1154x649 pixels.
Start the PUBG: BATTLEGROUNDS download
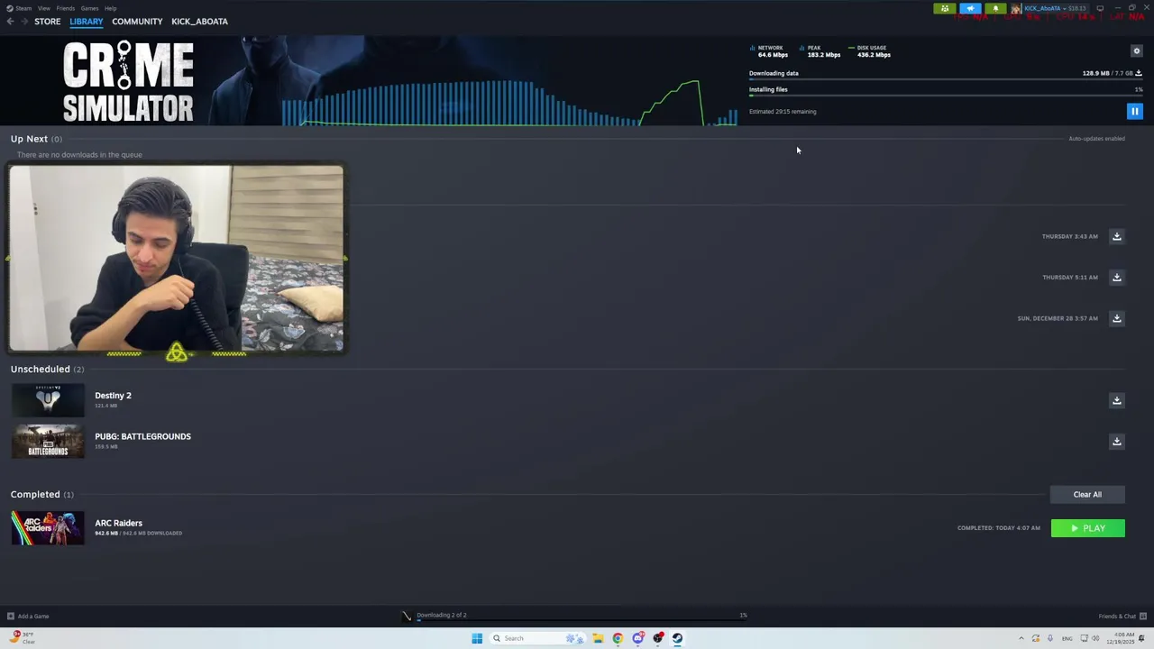1116,441
